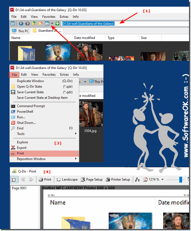Click the Type column header
This screenshot has width=191, height=231.
(x=122, y=38)
